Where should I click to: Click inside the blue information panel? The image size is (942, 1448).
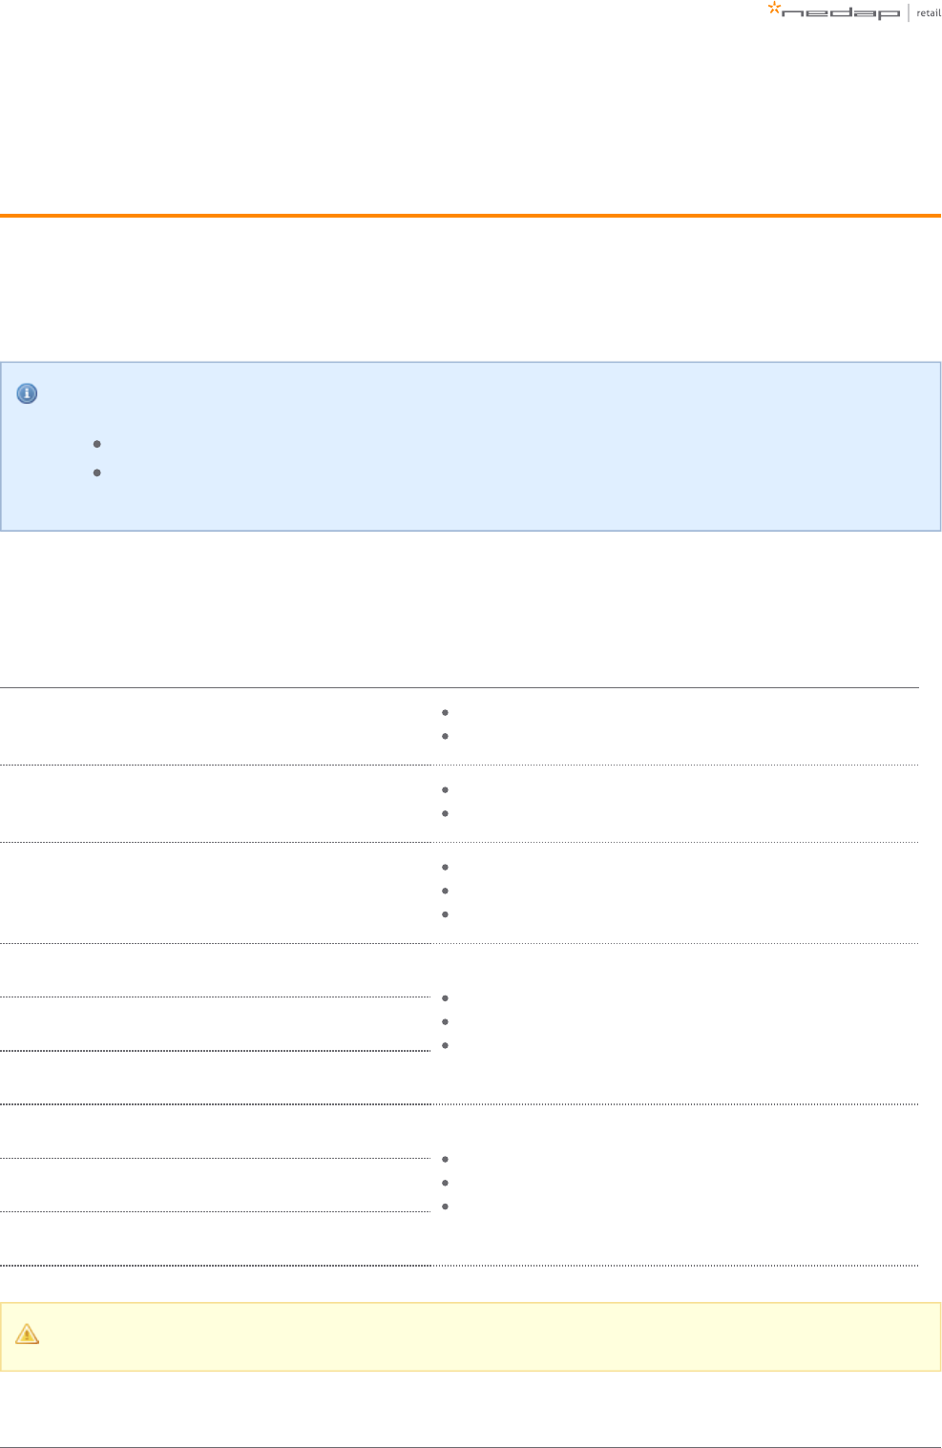471,446
